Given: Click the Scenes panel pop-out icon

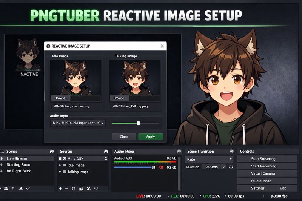Looking at the screenshot, I should click(x=51, y=151).
